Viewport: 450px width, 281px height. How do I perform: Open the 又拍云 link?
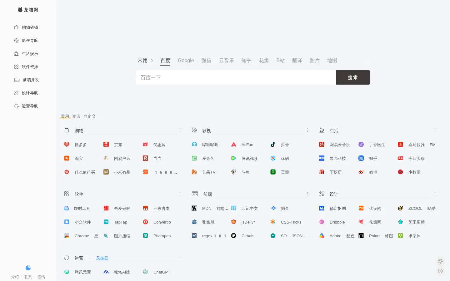(102, 258)
